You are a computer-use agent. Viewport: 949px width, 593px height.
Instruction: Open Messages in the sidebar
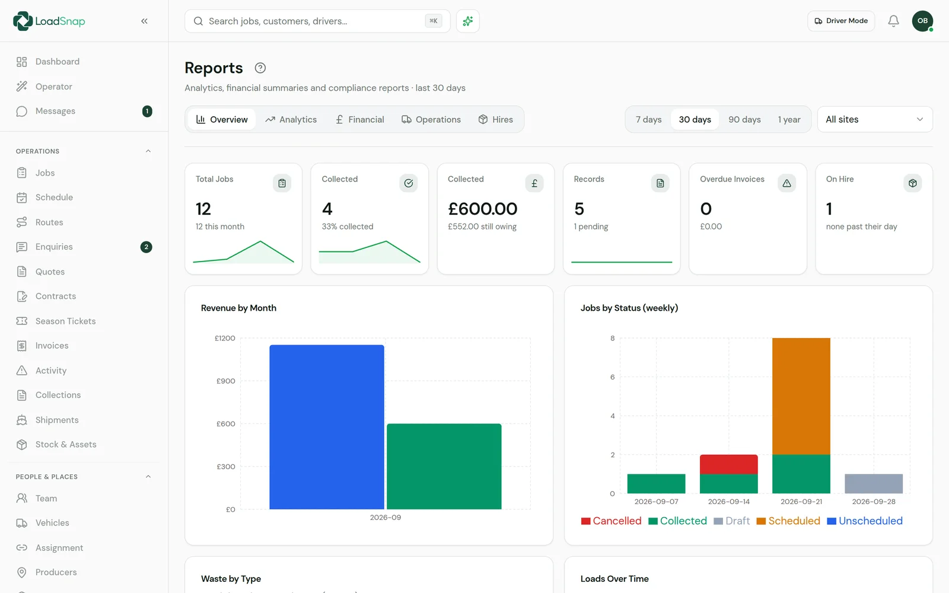point(84,111)
